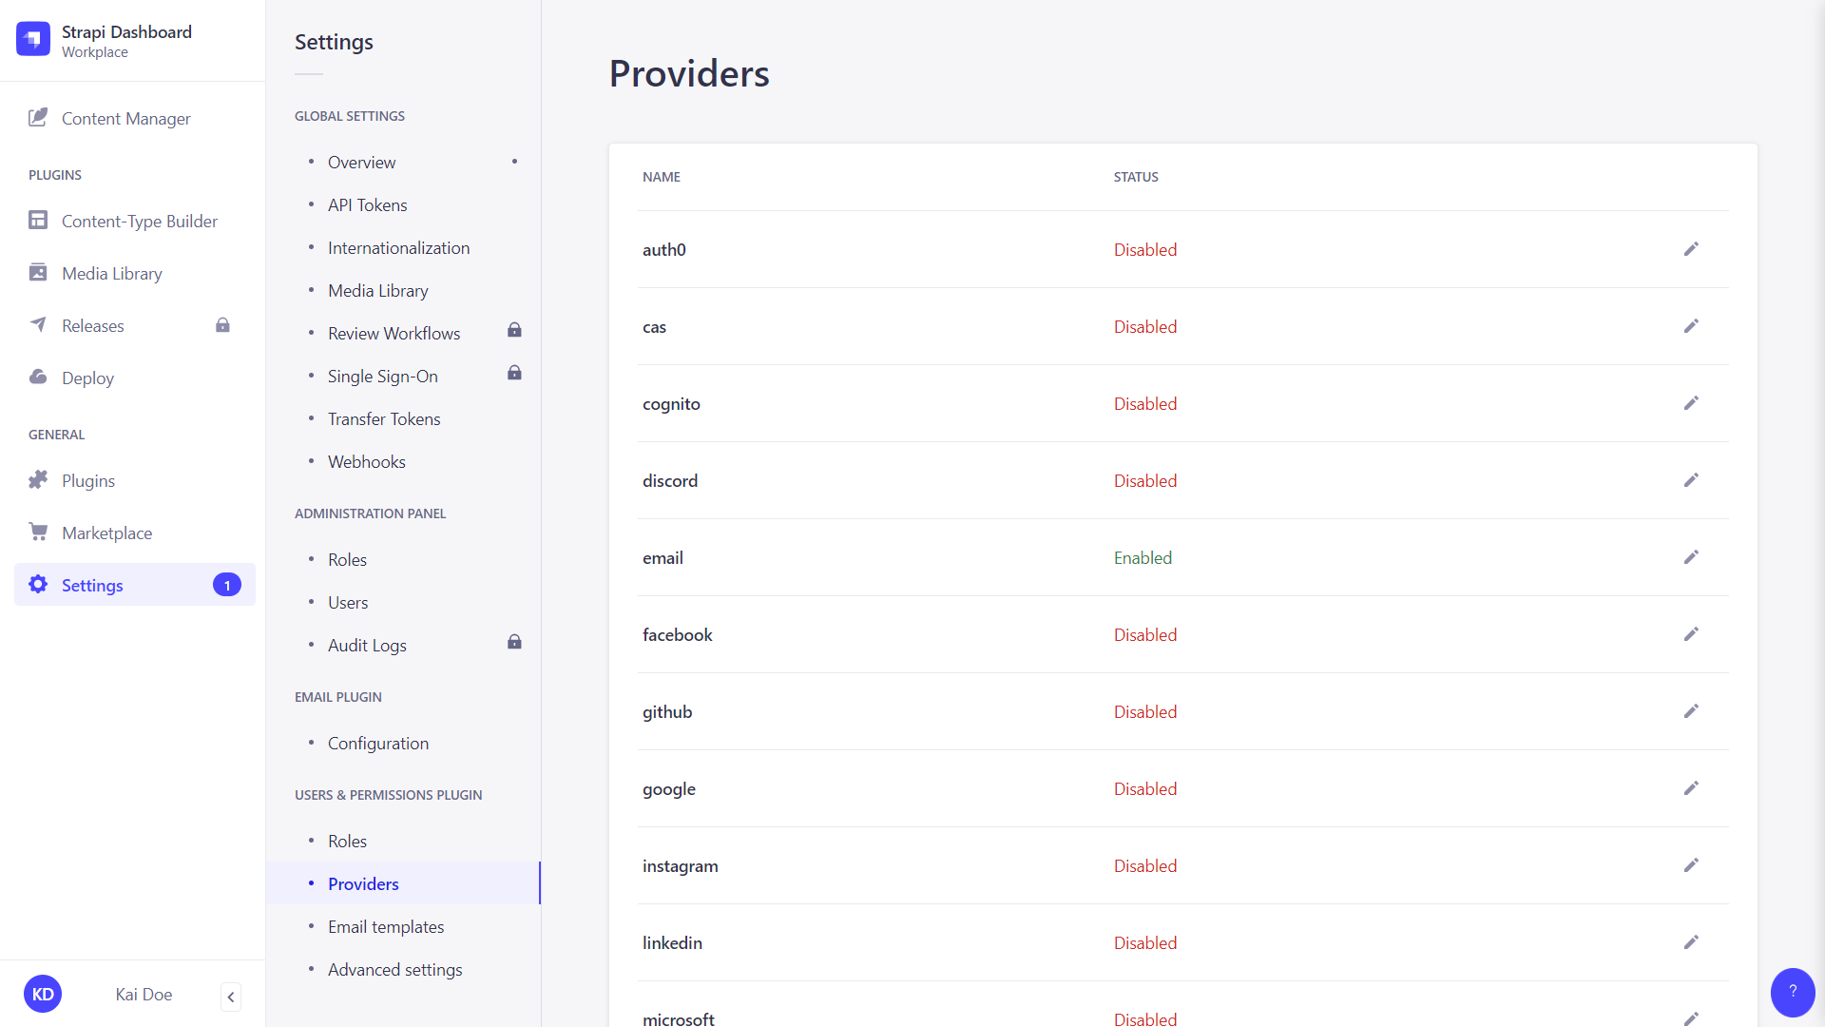
Task: Edit the github provider settings
Action: pyautogui.click(x=1691, y=711)
